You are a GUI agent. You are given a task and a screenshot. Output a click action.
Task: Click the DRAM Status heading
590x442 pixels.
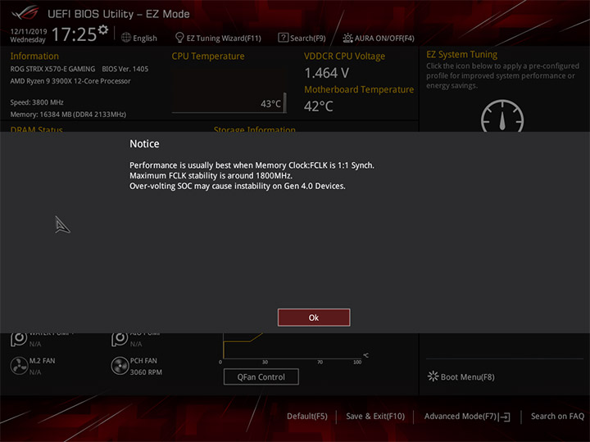tap(37, 129)
